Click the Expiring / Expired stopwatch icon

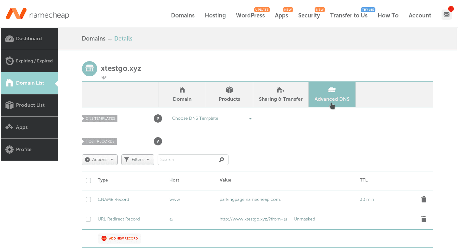point(9,61)
